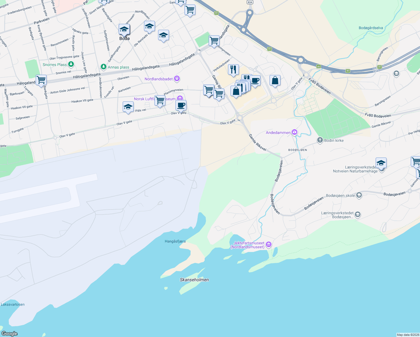Select the Andedammen camera marker
The width and height of the screenshot is (420, 337).
(294, 132)
